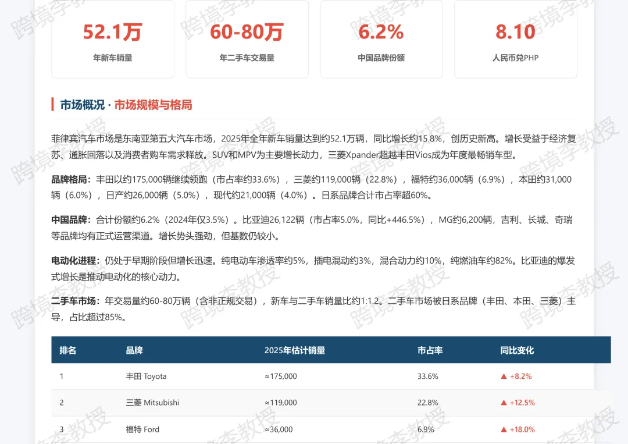Click the 人民币兑PHP label
The width and height of the screenshot is (628, 444).
click(x=515, y=58)
